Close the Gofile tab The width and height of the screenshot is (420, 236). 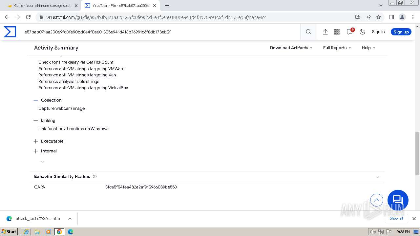click(x=76, y=6)
